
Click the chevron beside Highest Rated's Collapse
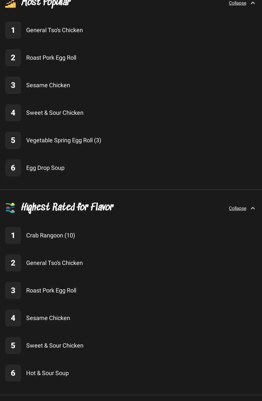pos(253,209)
